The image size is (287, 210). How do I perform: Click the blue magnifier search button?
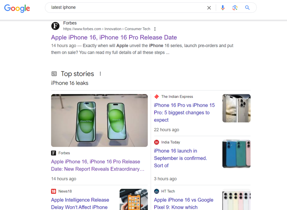[x=247, y=8]
